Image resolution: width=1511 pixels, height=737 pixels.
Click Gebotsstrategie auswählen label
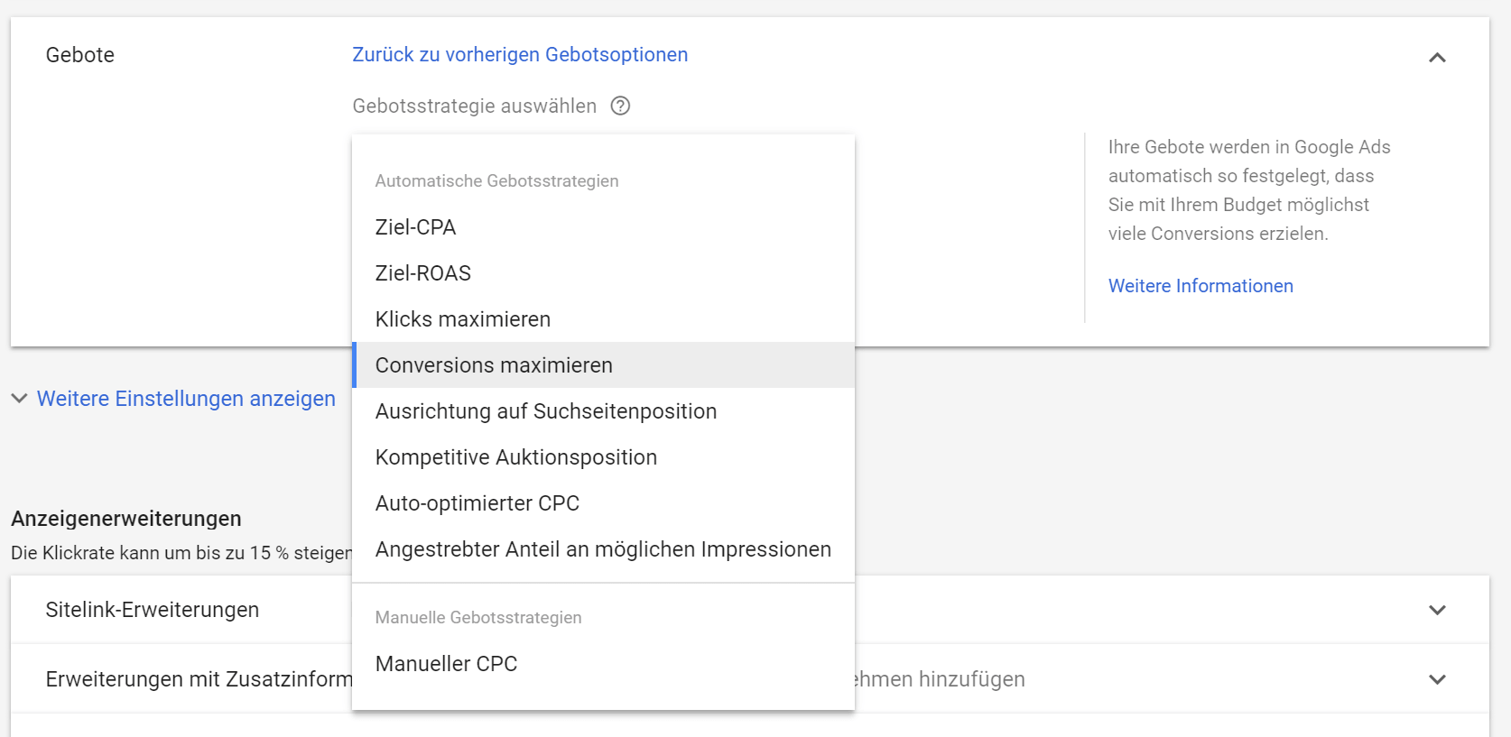(x=475, y=106)
